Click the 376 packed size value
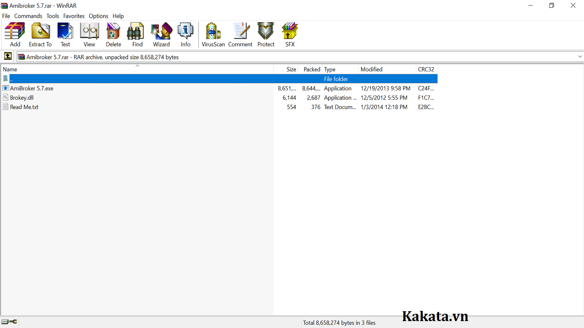 pos(316,107)
